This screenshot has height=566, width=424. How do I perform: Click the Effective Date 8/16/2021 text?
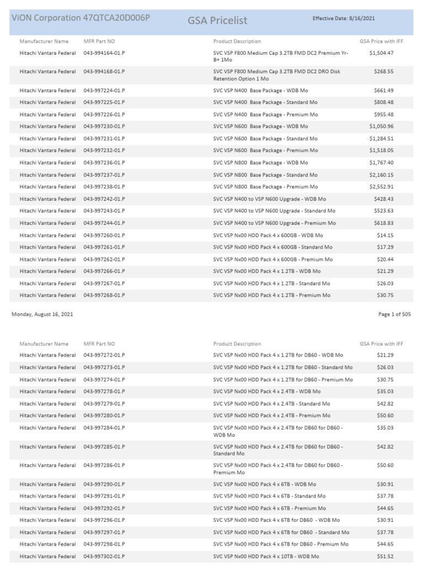[343, 18]
